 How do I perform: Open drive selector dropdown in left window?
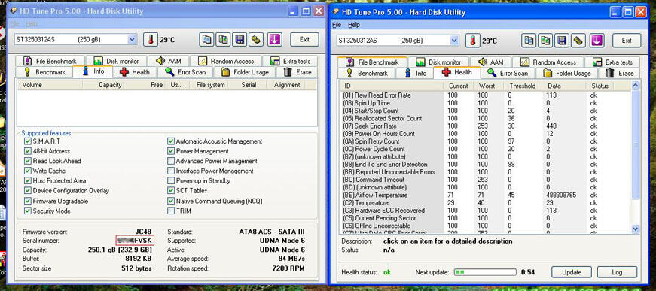[x=132, y=39]
